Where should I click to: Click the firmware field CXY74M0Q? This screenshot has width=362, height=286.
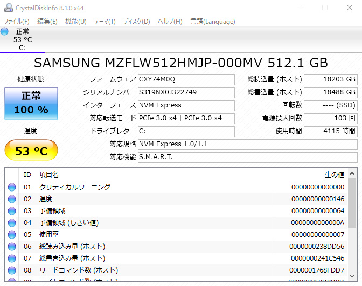point(186,79)
